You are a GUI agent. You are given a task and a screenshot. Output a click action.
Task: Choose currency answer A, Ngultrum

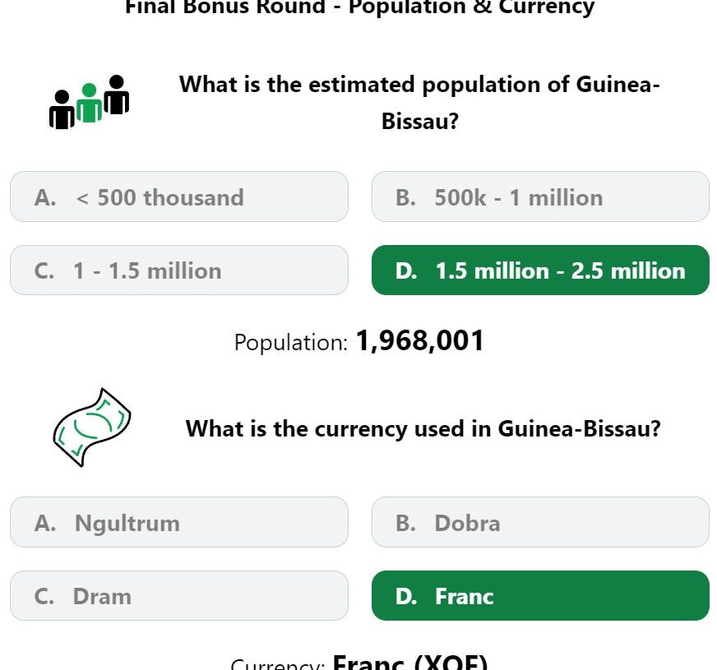tap(179, 522)
